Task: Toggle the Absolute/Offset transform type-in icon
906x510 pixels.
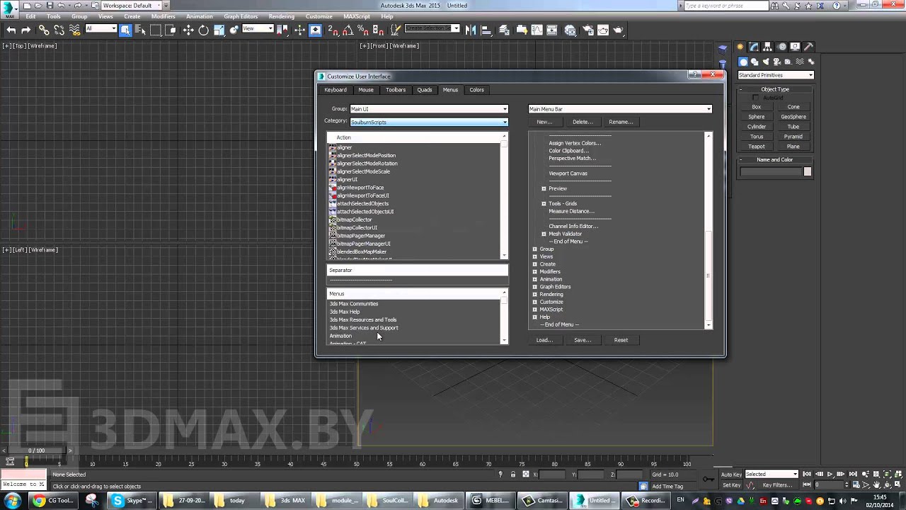Action: click(x=524, y=474)
